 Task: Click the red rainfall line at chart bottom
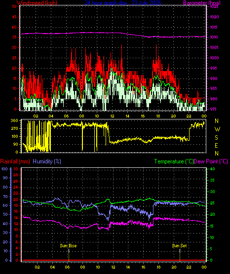click(x=114, y=260)
